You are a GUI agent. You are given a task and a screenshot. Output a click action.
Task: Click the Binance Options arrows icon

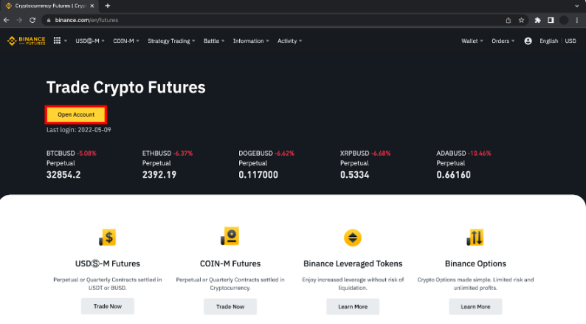(x=475, y=237)
